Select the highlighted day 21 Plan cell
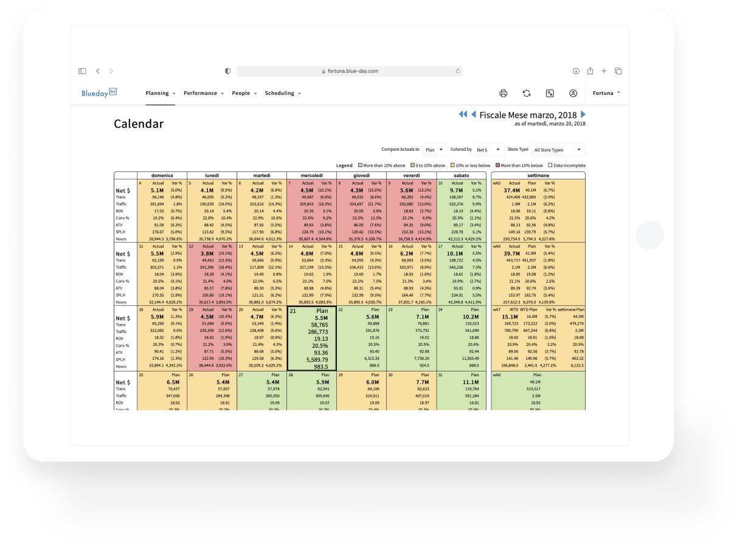 [311, 339]
